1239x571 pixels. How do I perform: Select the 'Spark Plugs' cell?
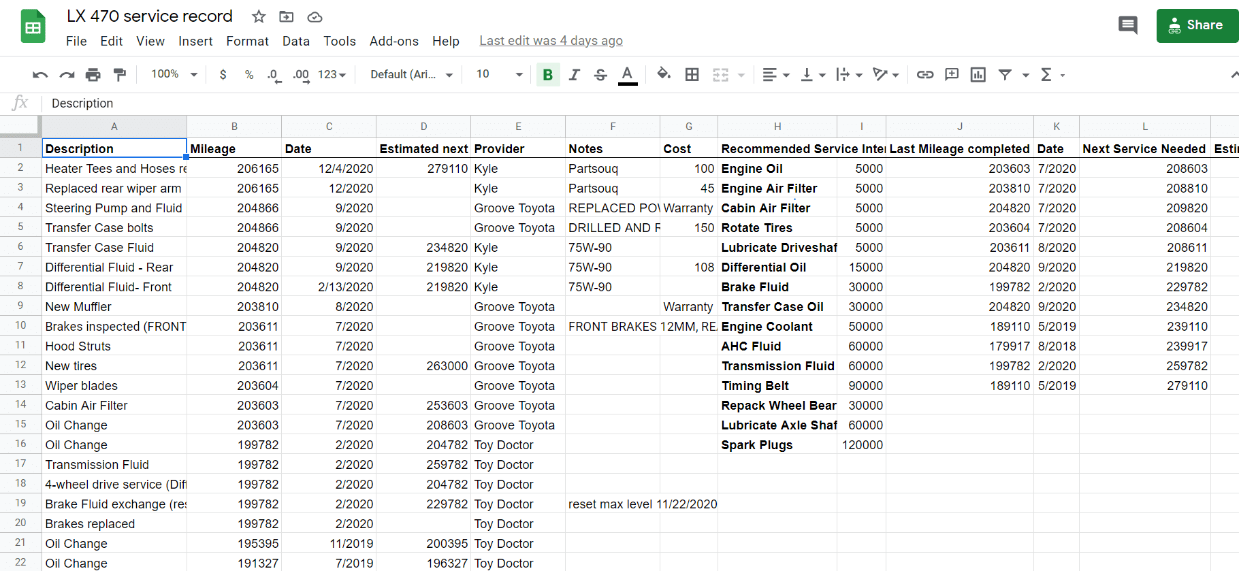777,445
